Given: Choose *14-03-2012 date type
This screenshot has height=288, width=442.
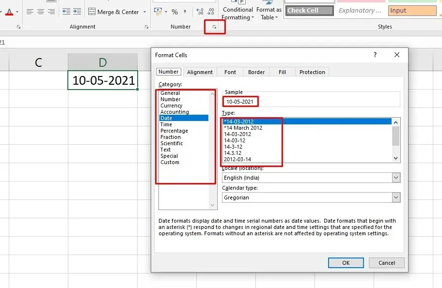Looking at the screenshot, I should coord(307,121).
